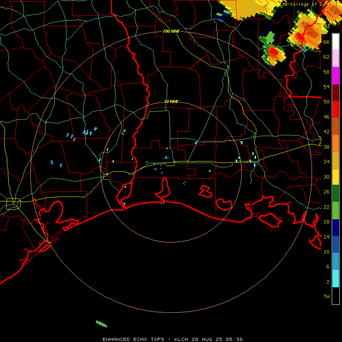Click the "14" legend value
The width and height of the screenshot is (342, 342).
[326, 237]
